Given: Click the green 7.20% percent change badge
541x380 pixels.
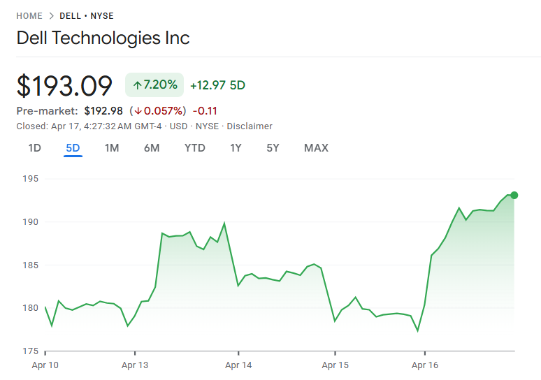Looking at the screenshot, I should [154, 85].
